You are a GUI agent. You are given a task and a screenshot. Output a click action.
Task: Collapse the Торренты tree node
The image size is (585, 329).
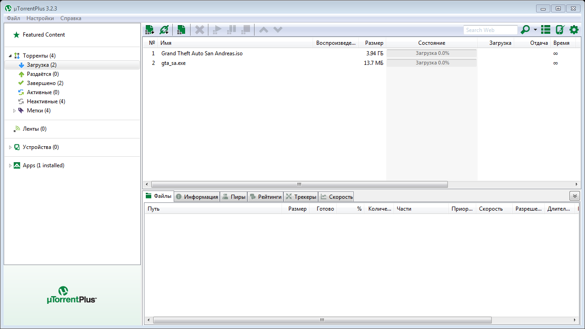coord(10,56)
